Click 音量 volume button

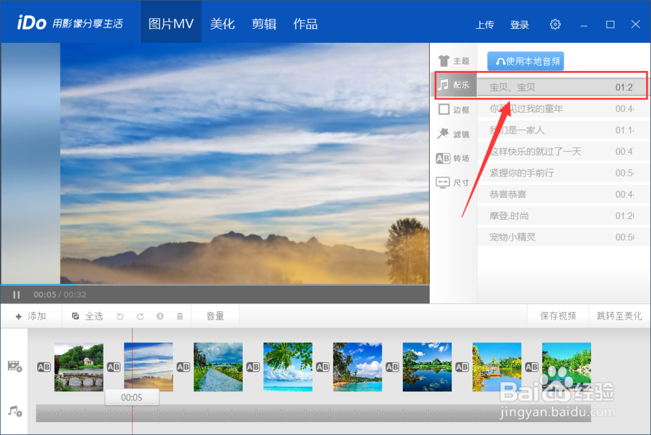215,316
